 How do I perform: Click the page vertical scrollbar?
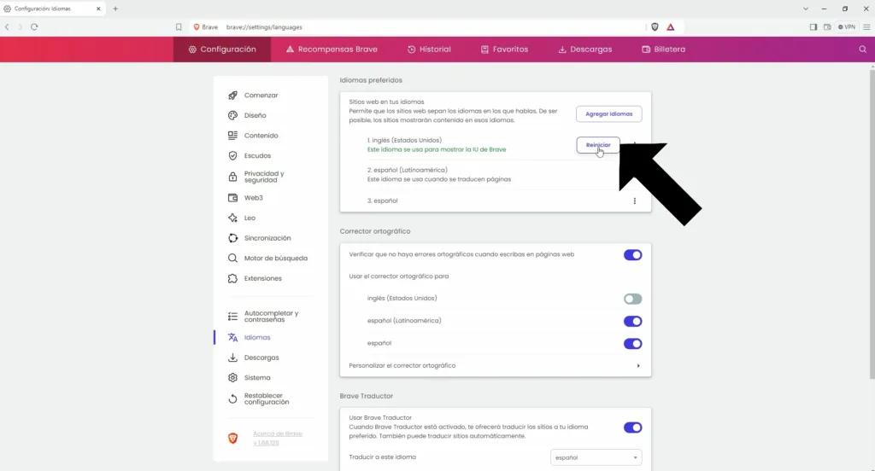tap(872, 223)
